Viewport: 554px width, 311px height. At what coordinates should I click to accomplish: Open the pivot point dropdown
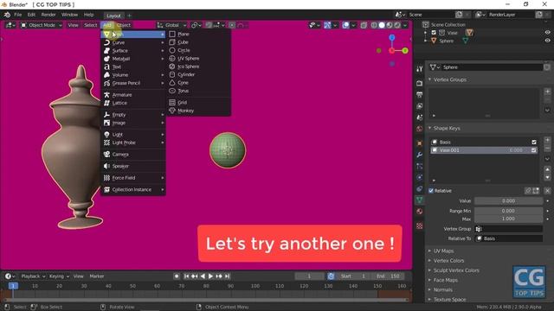click(x=196, y=25)
